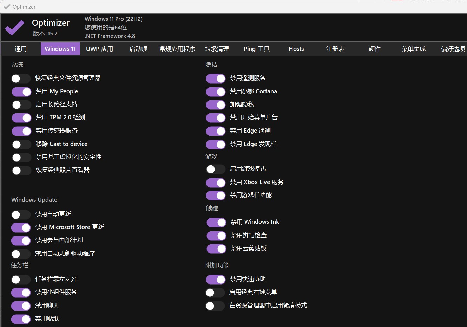Screen dimensions: 467x327
Task: Toggle 禁用 Xbox Live 服务 off
Action: pos(216,183)
